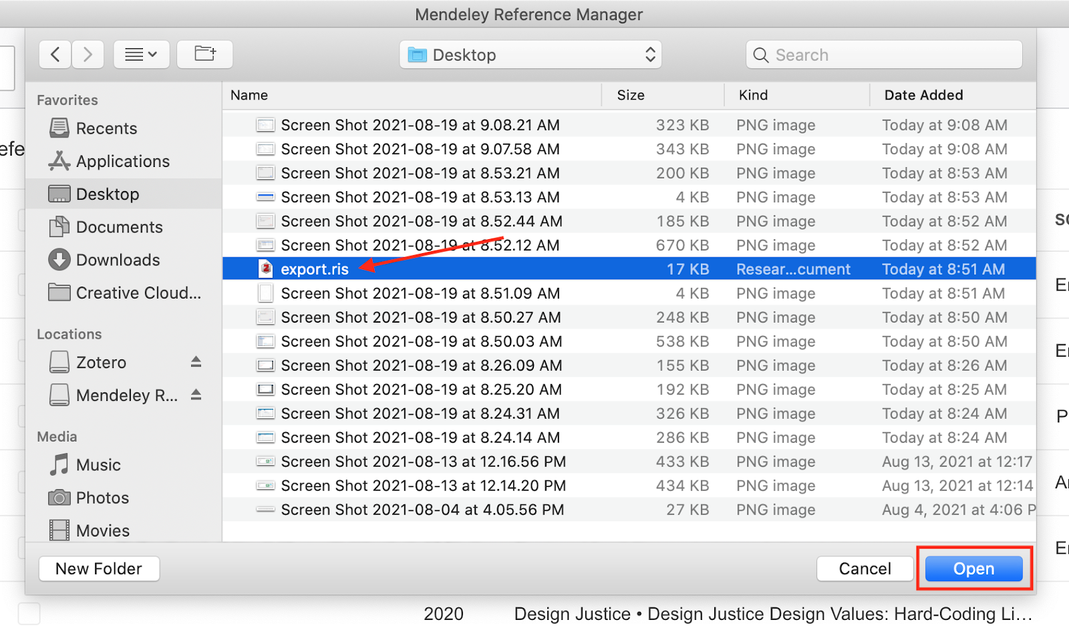Select Screen Shot 2021-08-19 at 9.07.58 AM
Image resolution: width=1069 pixels, height=644 pixels.
click(x=629, y=149)
